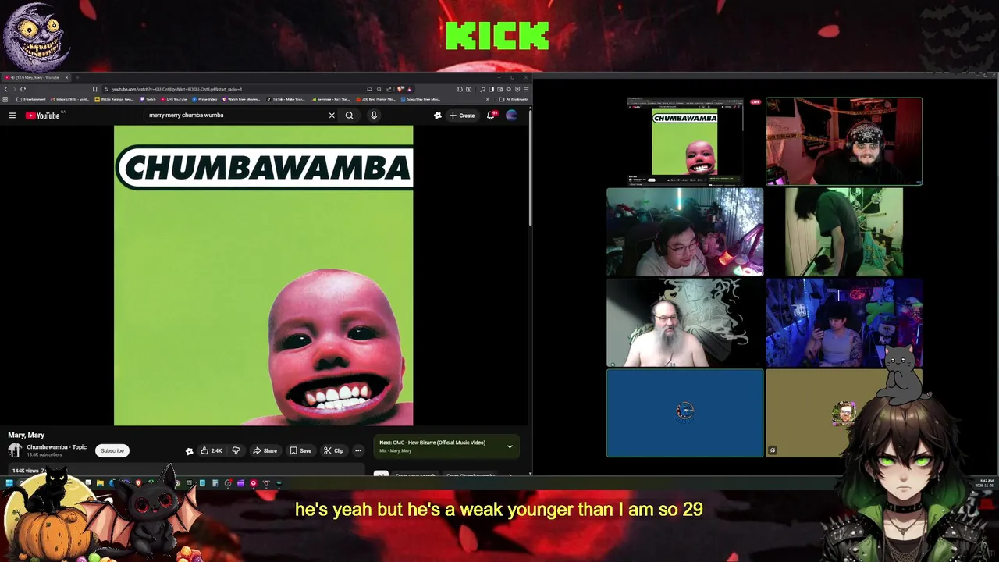
Task: Open the Chumbawamba - Topic channel name
Action: pos(56,447)
